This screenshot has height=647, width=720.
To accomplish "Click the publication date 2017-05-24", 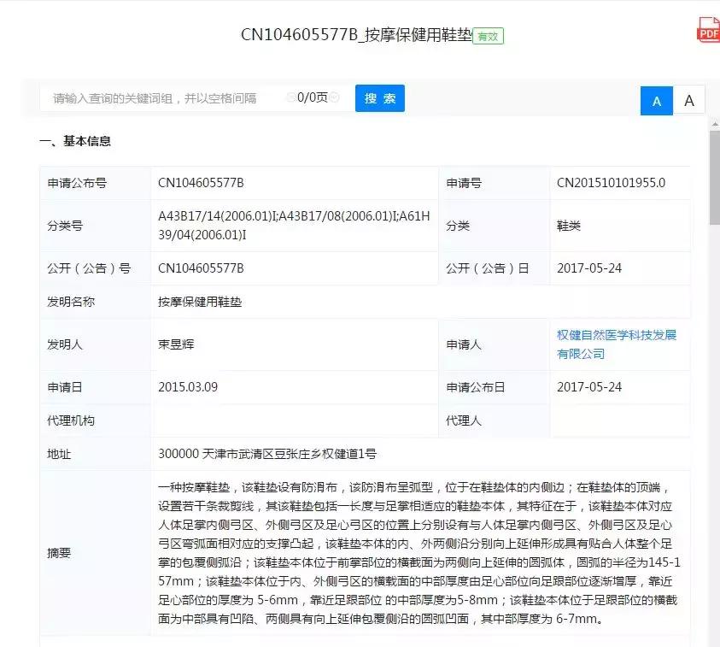I will pyautogui.click(x=587, y=268).
